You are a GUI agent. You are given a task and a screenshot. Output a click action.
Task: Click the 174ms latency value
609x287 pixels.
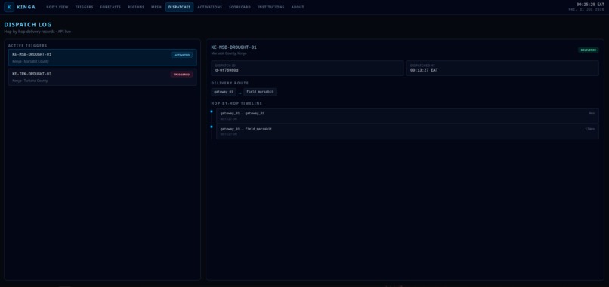(589, 129)
